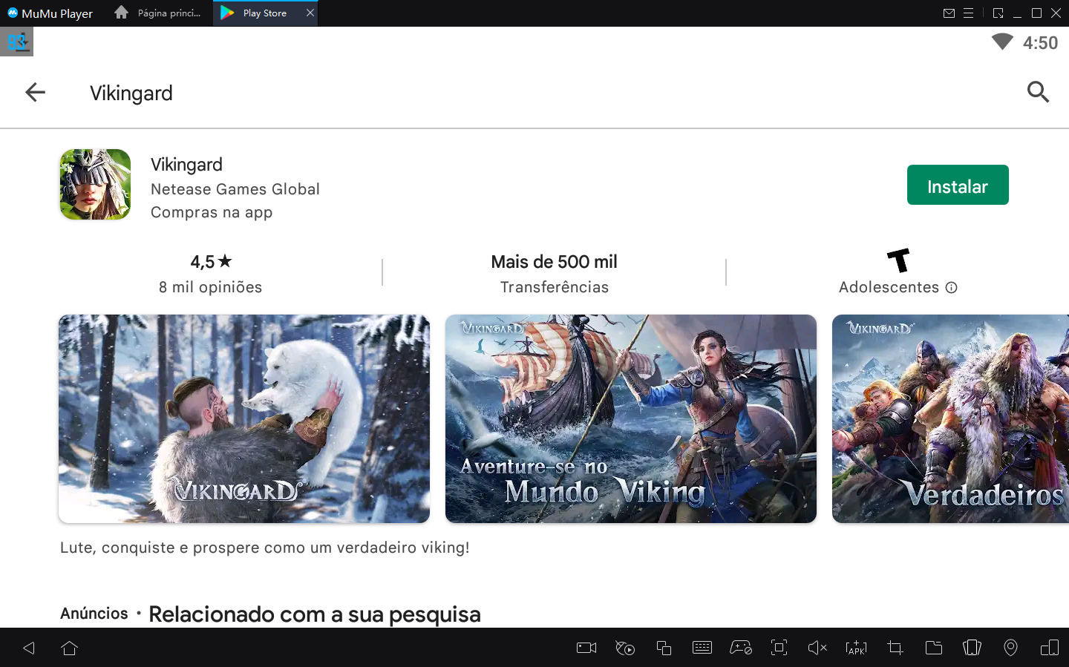Open the shared folder icon
1069x667 pixels.
point(934,648)
